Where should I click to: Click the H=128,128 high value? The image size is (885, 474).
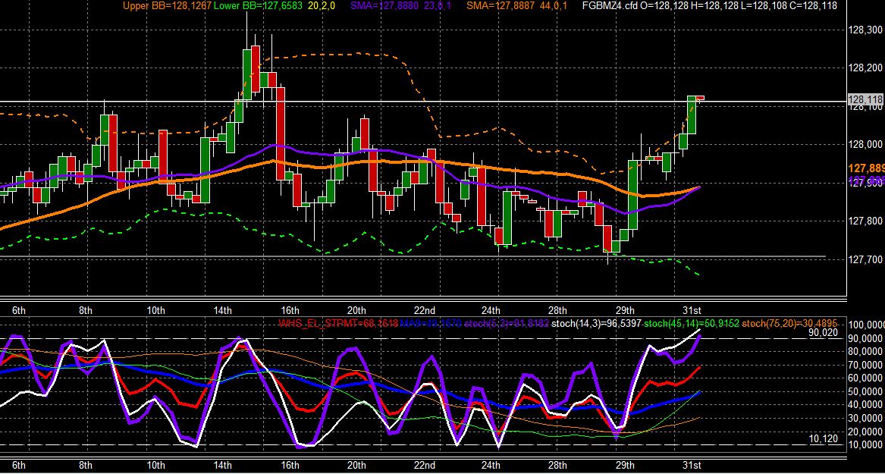click(x=714, y=5)
